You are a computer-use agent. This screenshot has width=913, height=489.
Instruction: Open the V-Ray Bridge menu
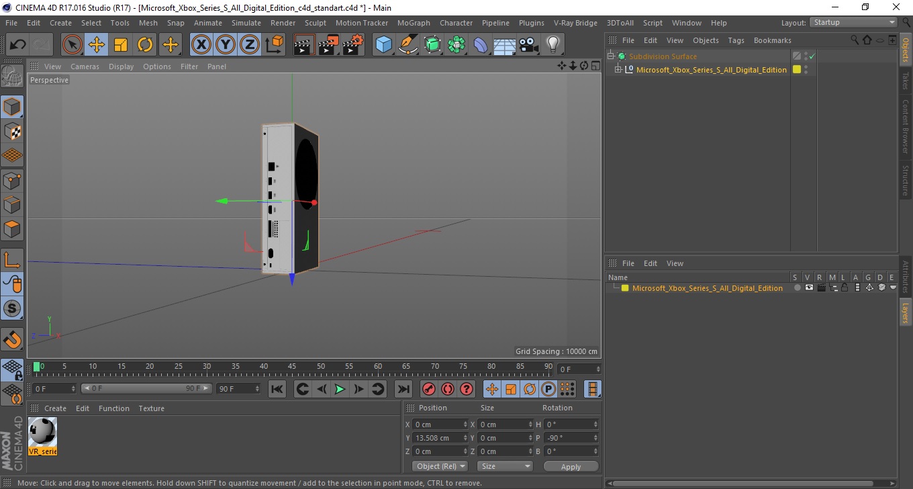click(x=575, y=23)
